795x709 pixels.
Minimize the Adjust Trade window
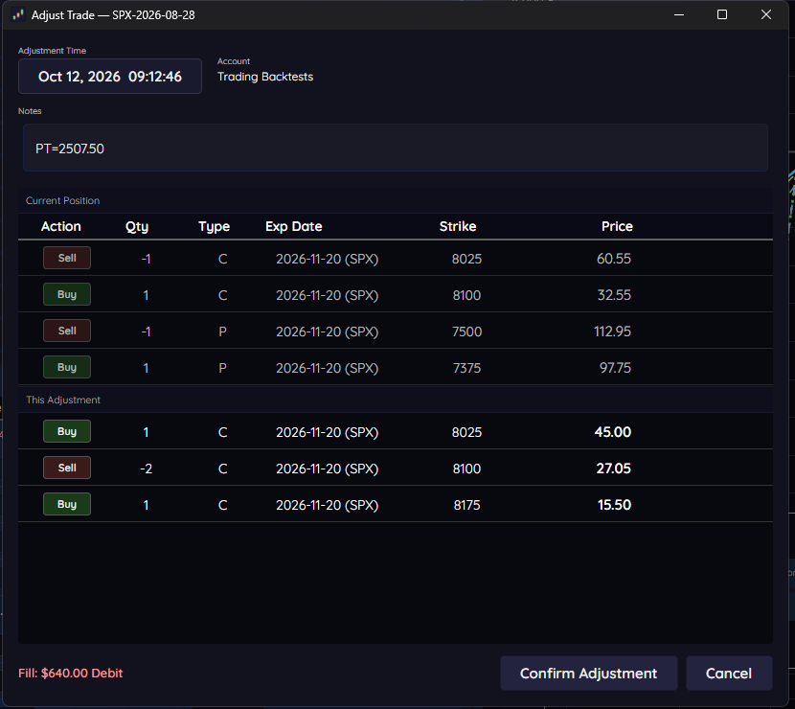[679, 14]
